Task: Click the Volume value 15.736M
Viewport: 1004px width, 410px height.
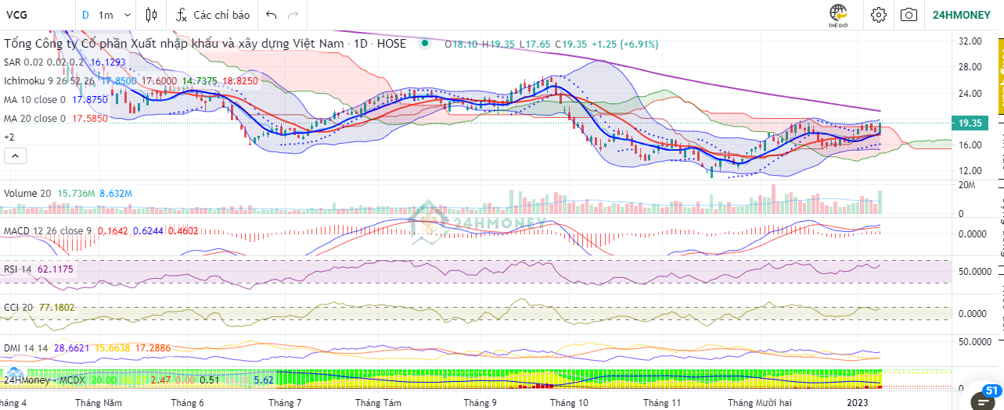Action: pos(77,193)
